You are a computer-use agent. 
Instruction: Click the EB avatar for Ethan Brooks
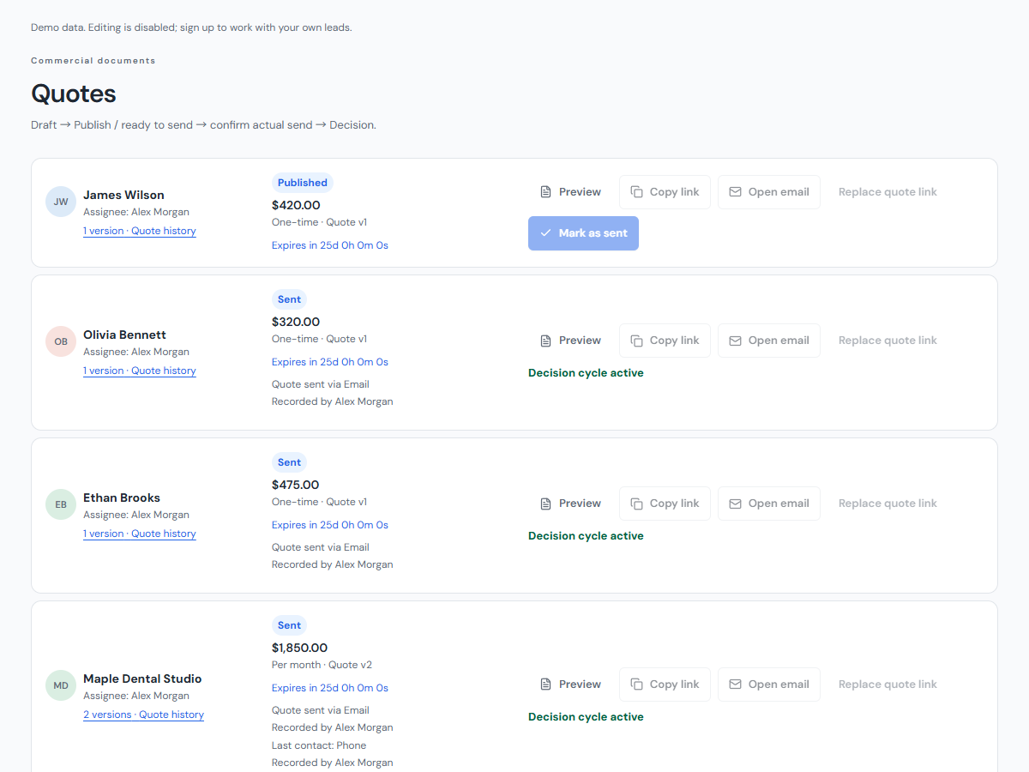point(61,504)
